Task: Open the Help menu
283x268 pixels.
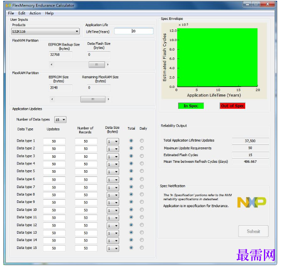Action: (49, 13)
